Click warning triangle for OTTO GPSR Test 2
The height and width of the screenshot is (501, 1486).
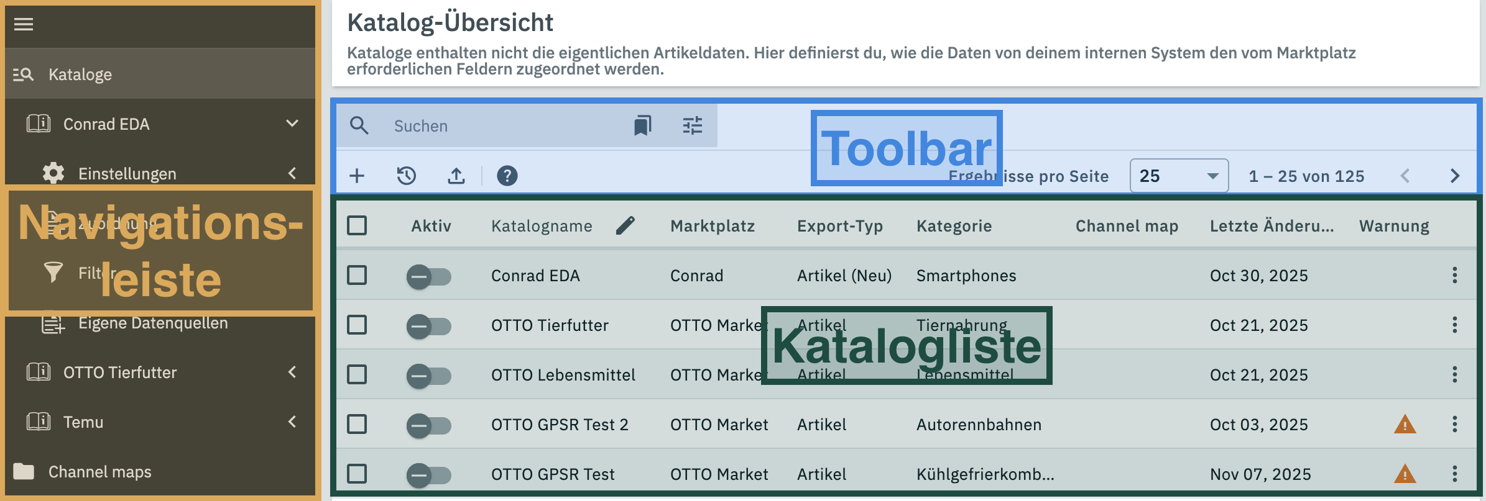click(x=1405, y=424)
